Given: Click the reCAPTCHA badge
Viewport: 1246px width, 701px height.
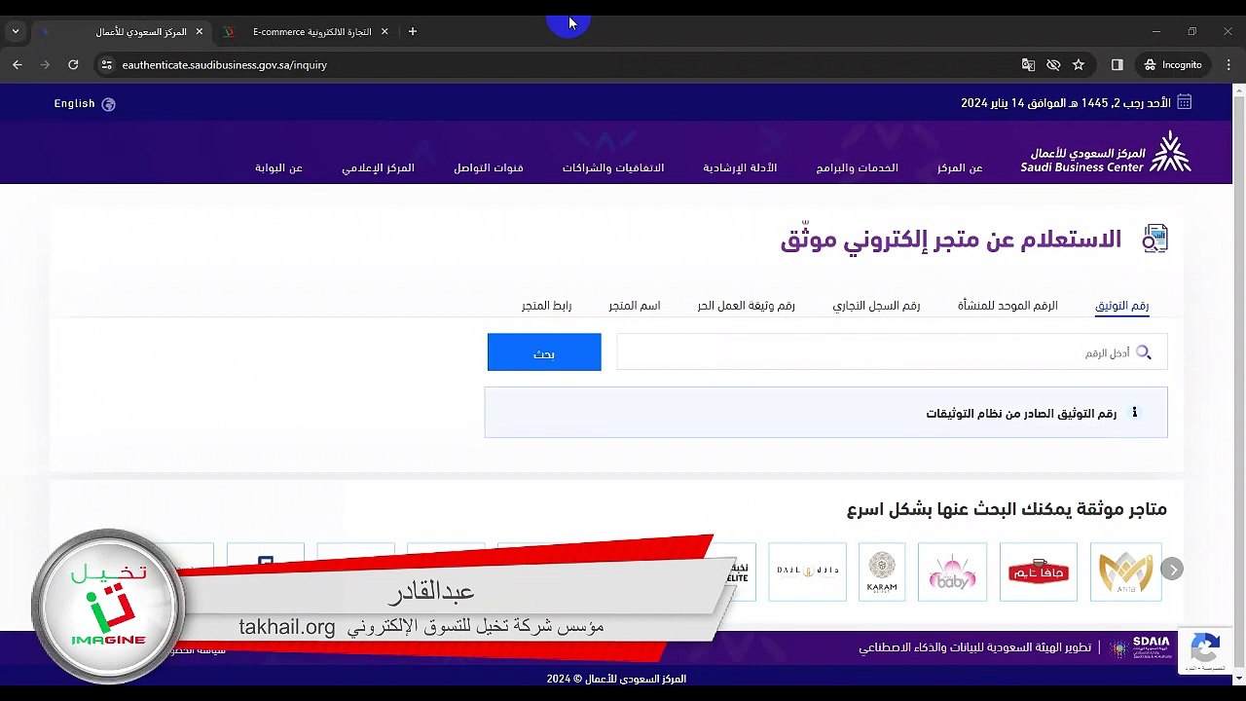Looking at the screenshot, I should click(1205, 651).
